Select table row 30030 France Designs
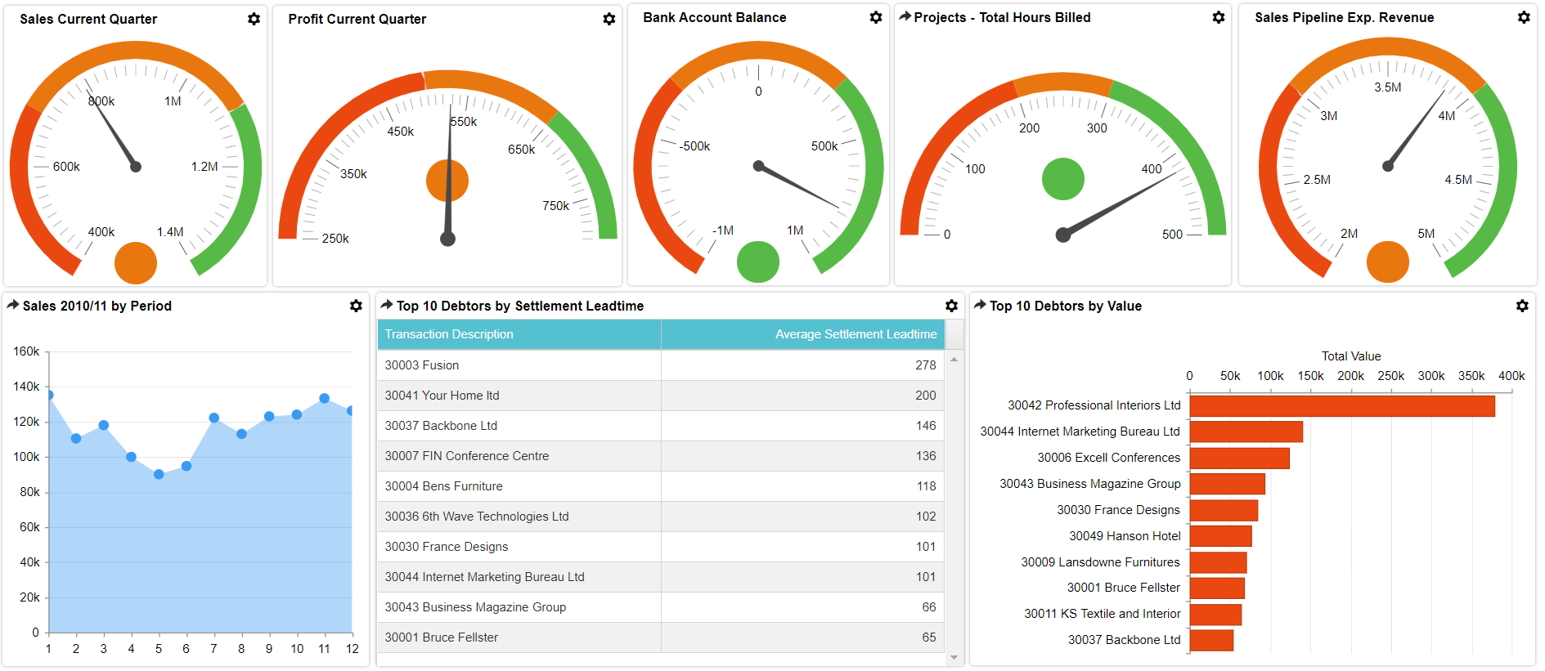The height and width of the screenshot is (671, 1545). 661,547
